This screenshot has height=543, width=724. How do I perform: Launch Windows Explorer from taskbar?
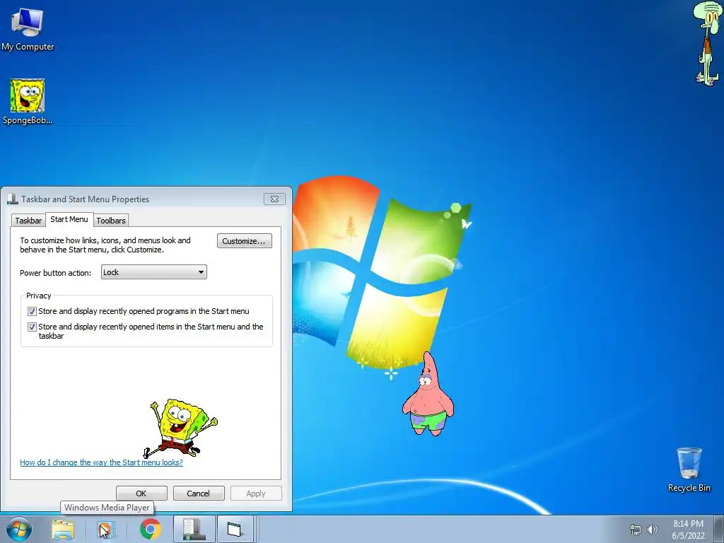[63, 530]
